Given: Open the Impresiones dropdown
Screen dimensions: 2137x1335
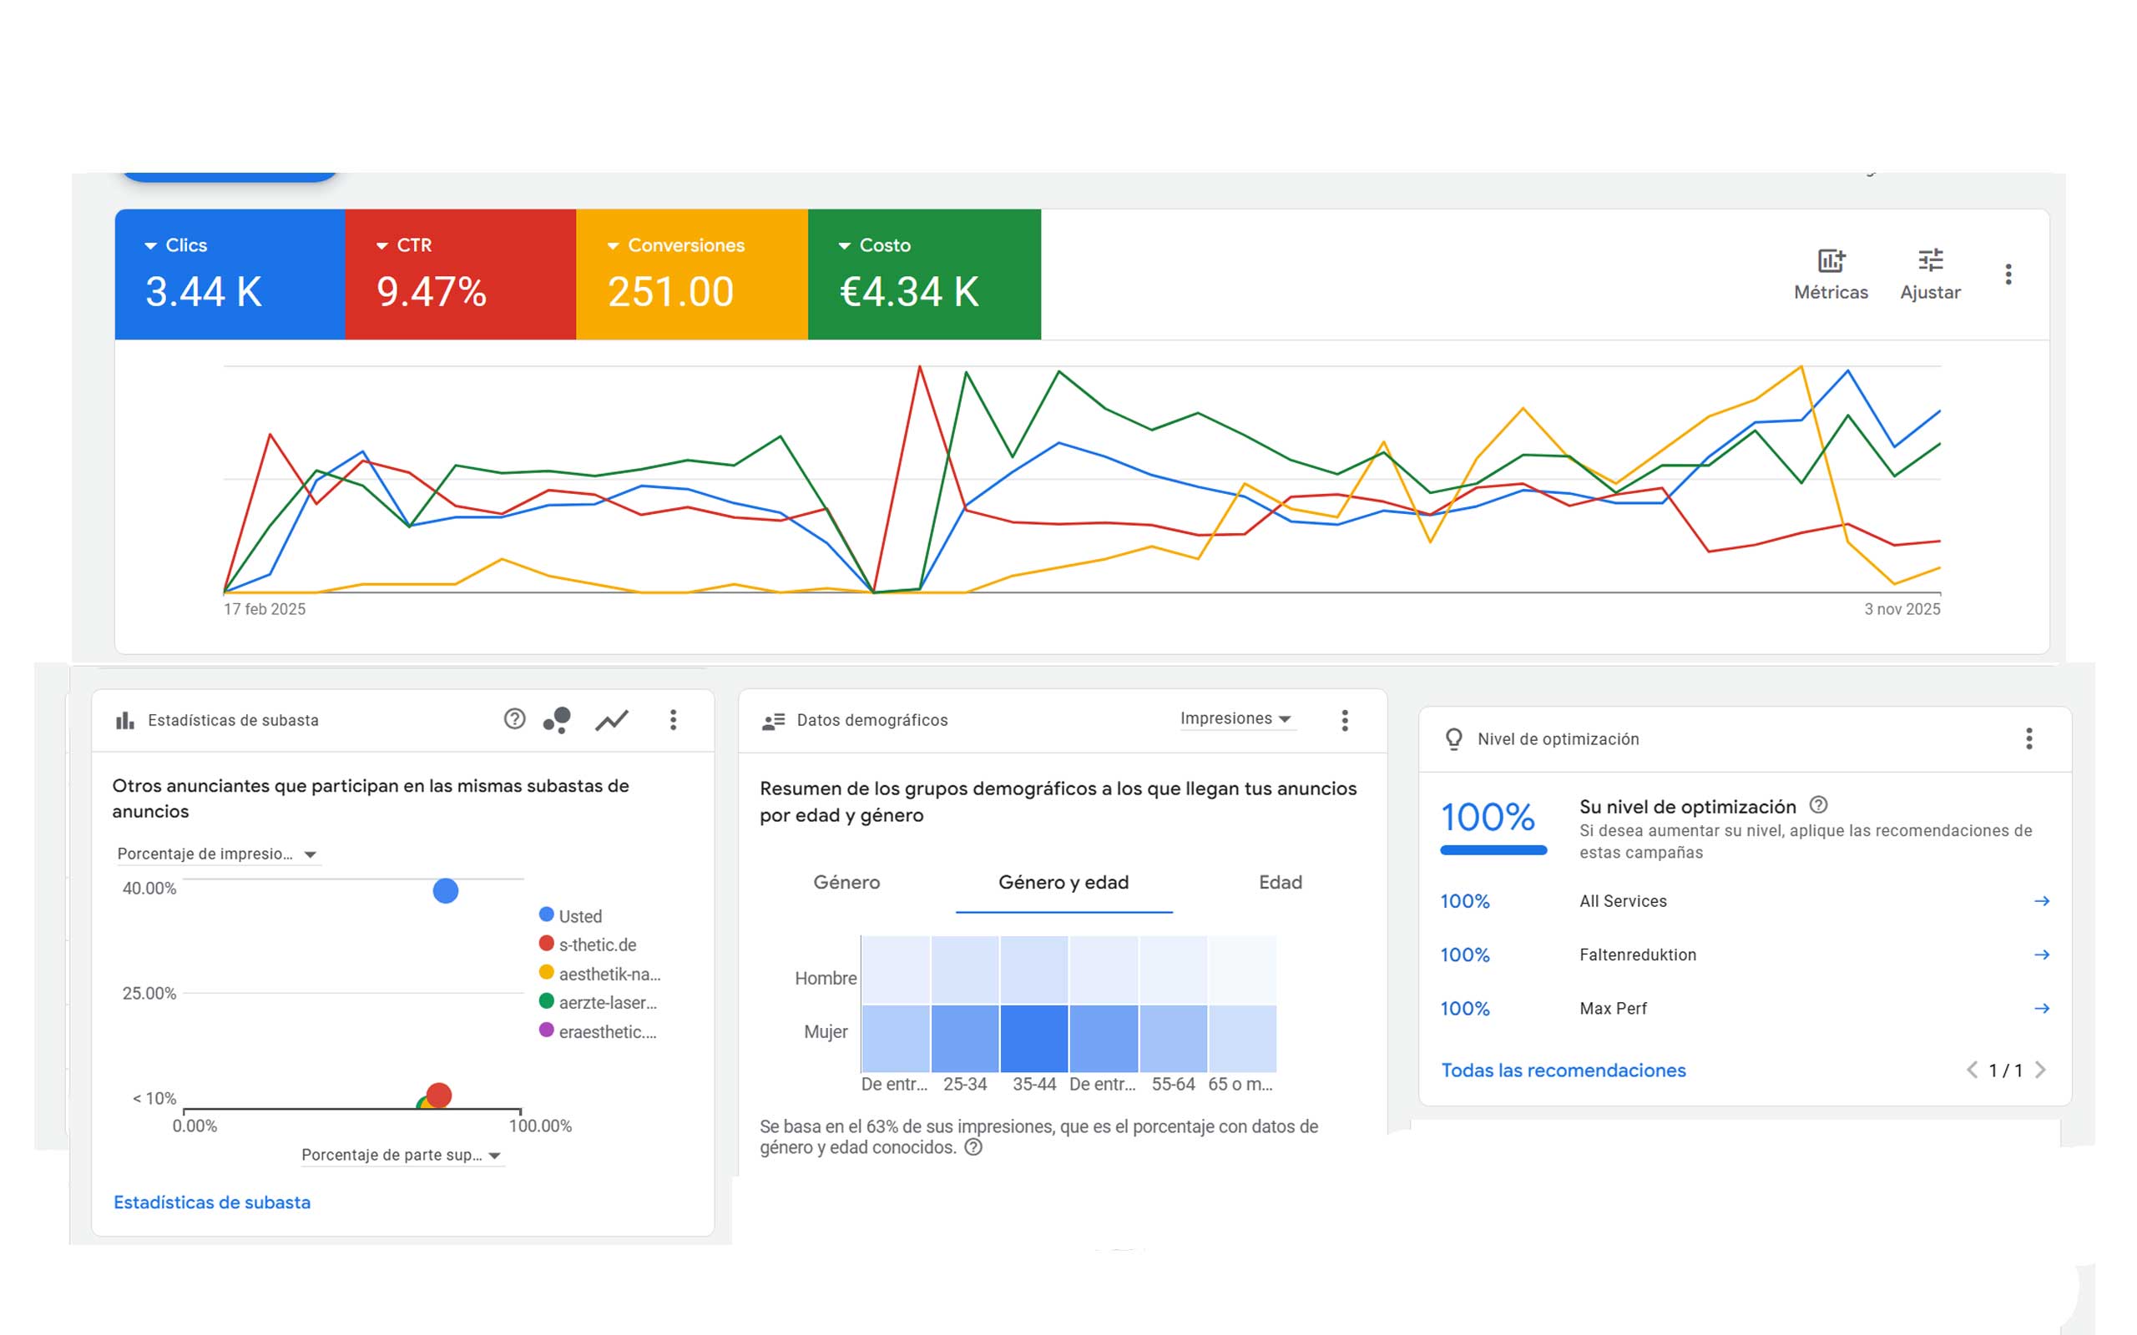Looking at the screenshot, I should [x=1235, y=718].
